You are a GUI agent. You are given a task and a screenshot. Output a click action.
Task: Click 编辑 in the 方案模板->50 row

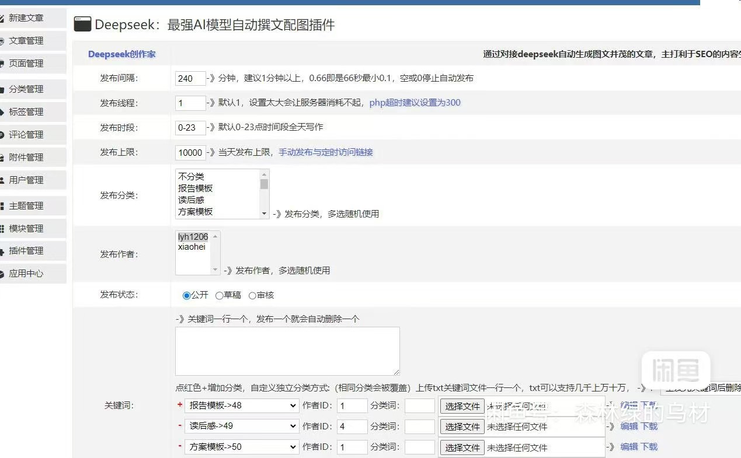(629, 447)
